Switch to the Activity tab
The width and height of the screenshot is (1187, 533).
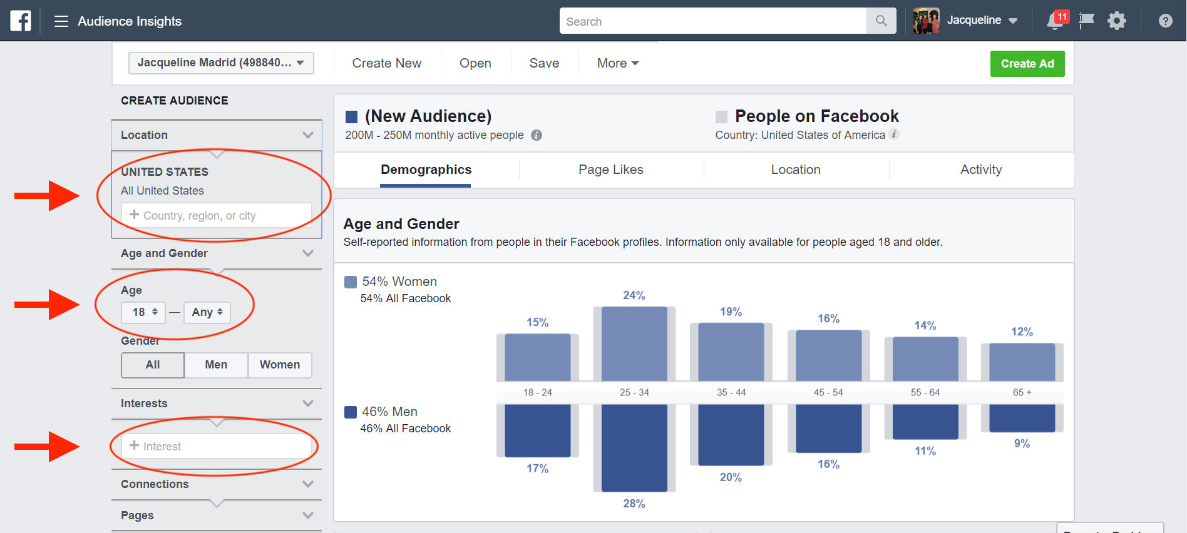(981, 170)
